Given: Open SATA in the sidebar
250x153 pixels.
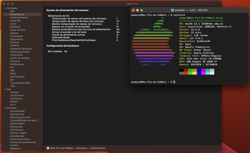Looking at the screenshot, I should pos(13,73).
